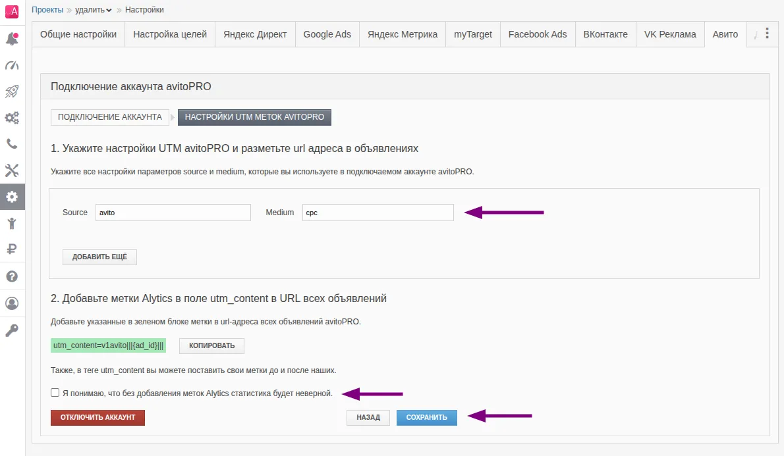
Task: Click the rocket icon in sidebar
Action: pyautogui.click(x=12, y=91)
